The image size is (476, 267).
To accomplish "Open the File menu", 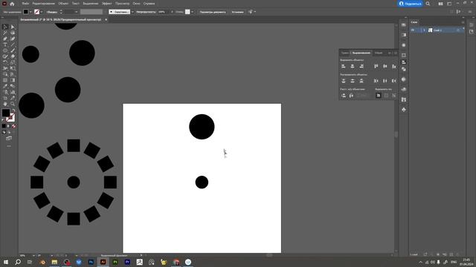I will pyautogui.click(x=25, y=4).
